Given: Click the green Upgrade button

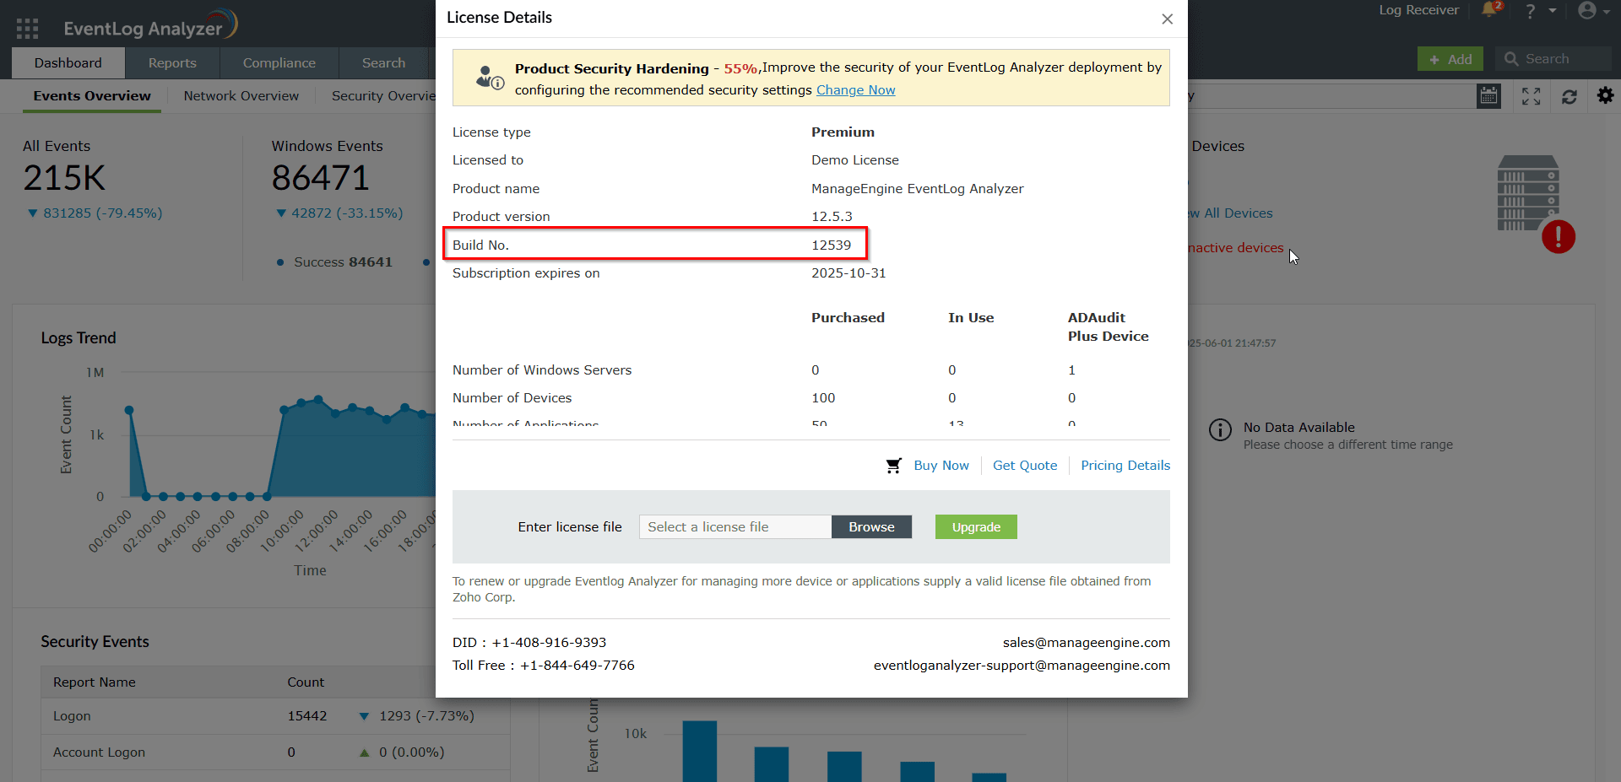Looking at the screenshot, I should [975, 527].
